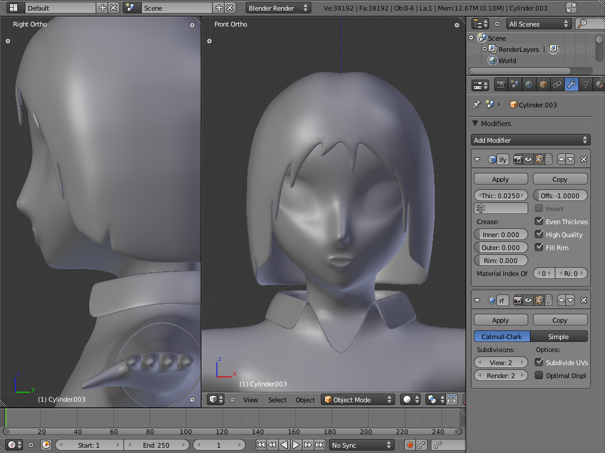
Task: Apply the Subsurf modifier
Action: [500, 320]
